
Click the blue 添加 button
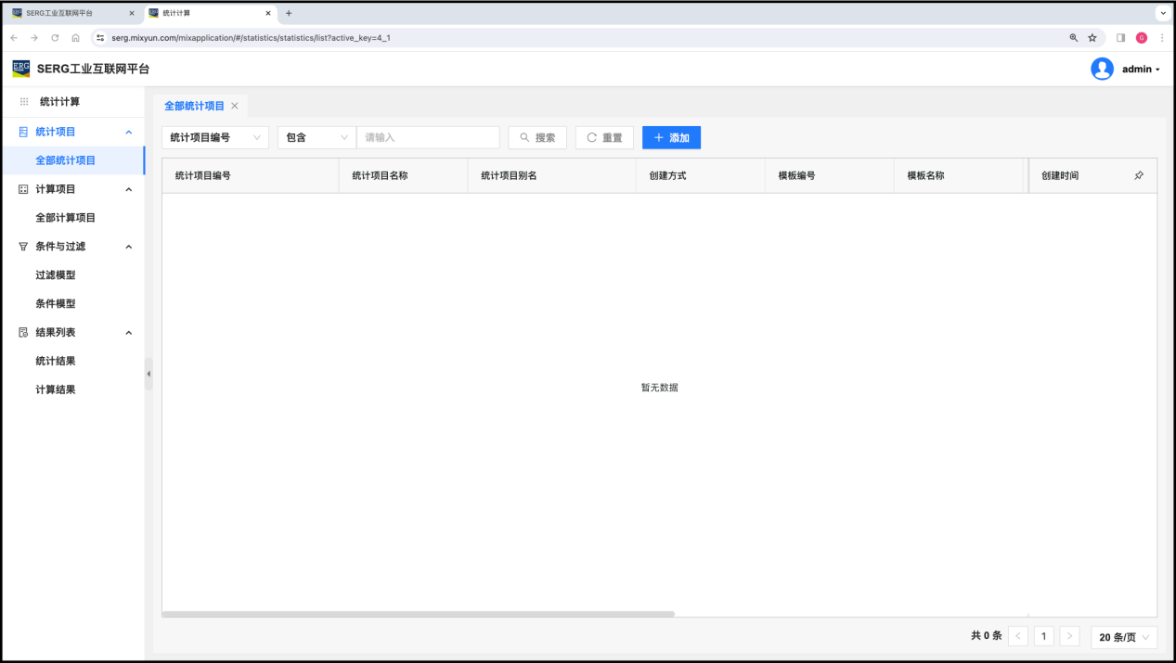click(x=671, y=137)
